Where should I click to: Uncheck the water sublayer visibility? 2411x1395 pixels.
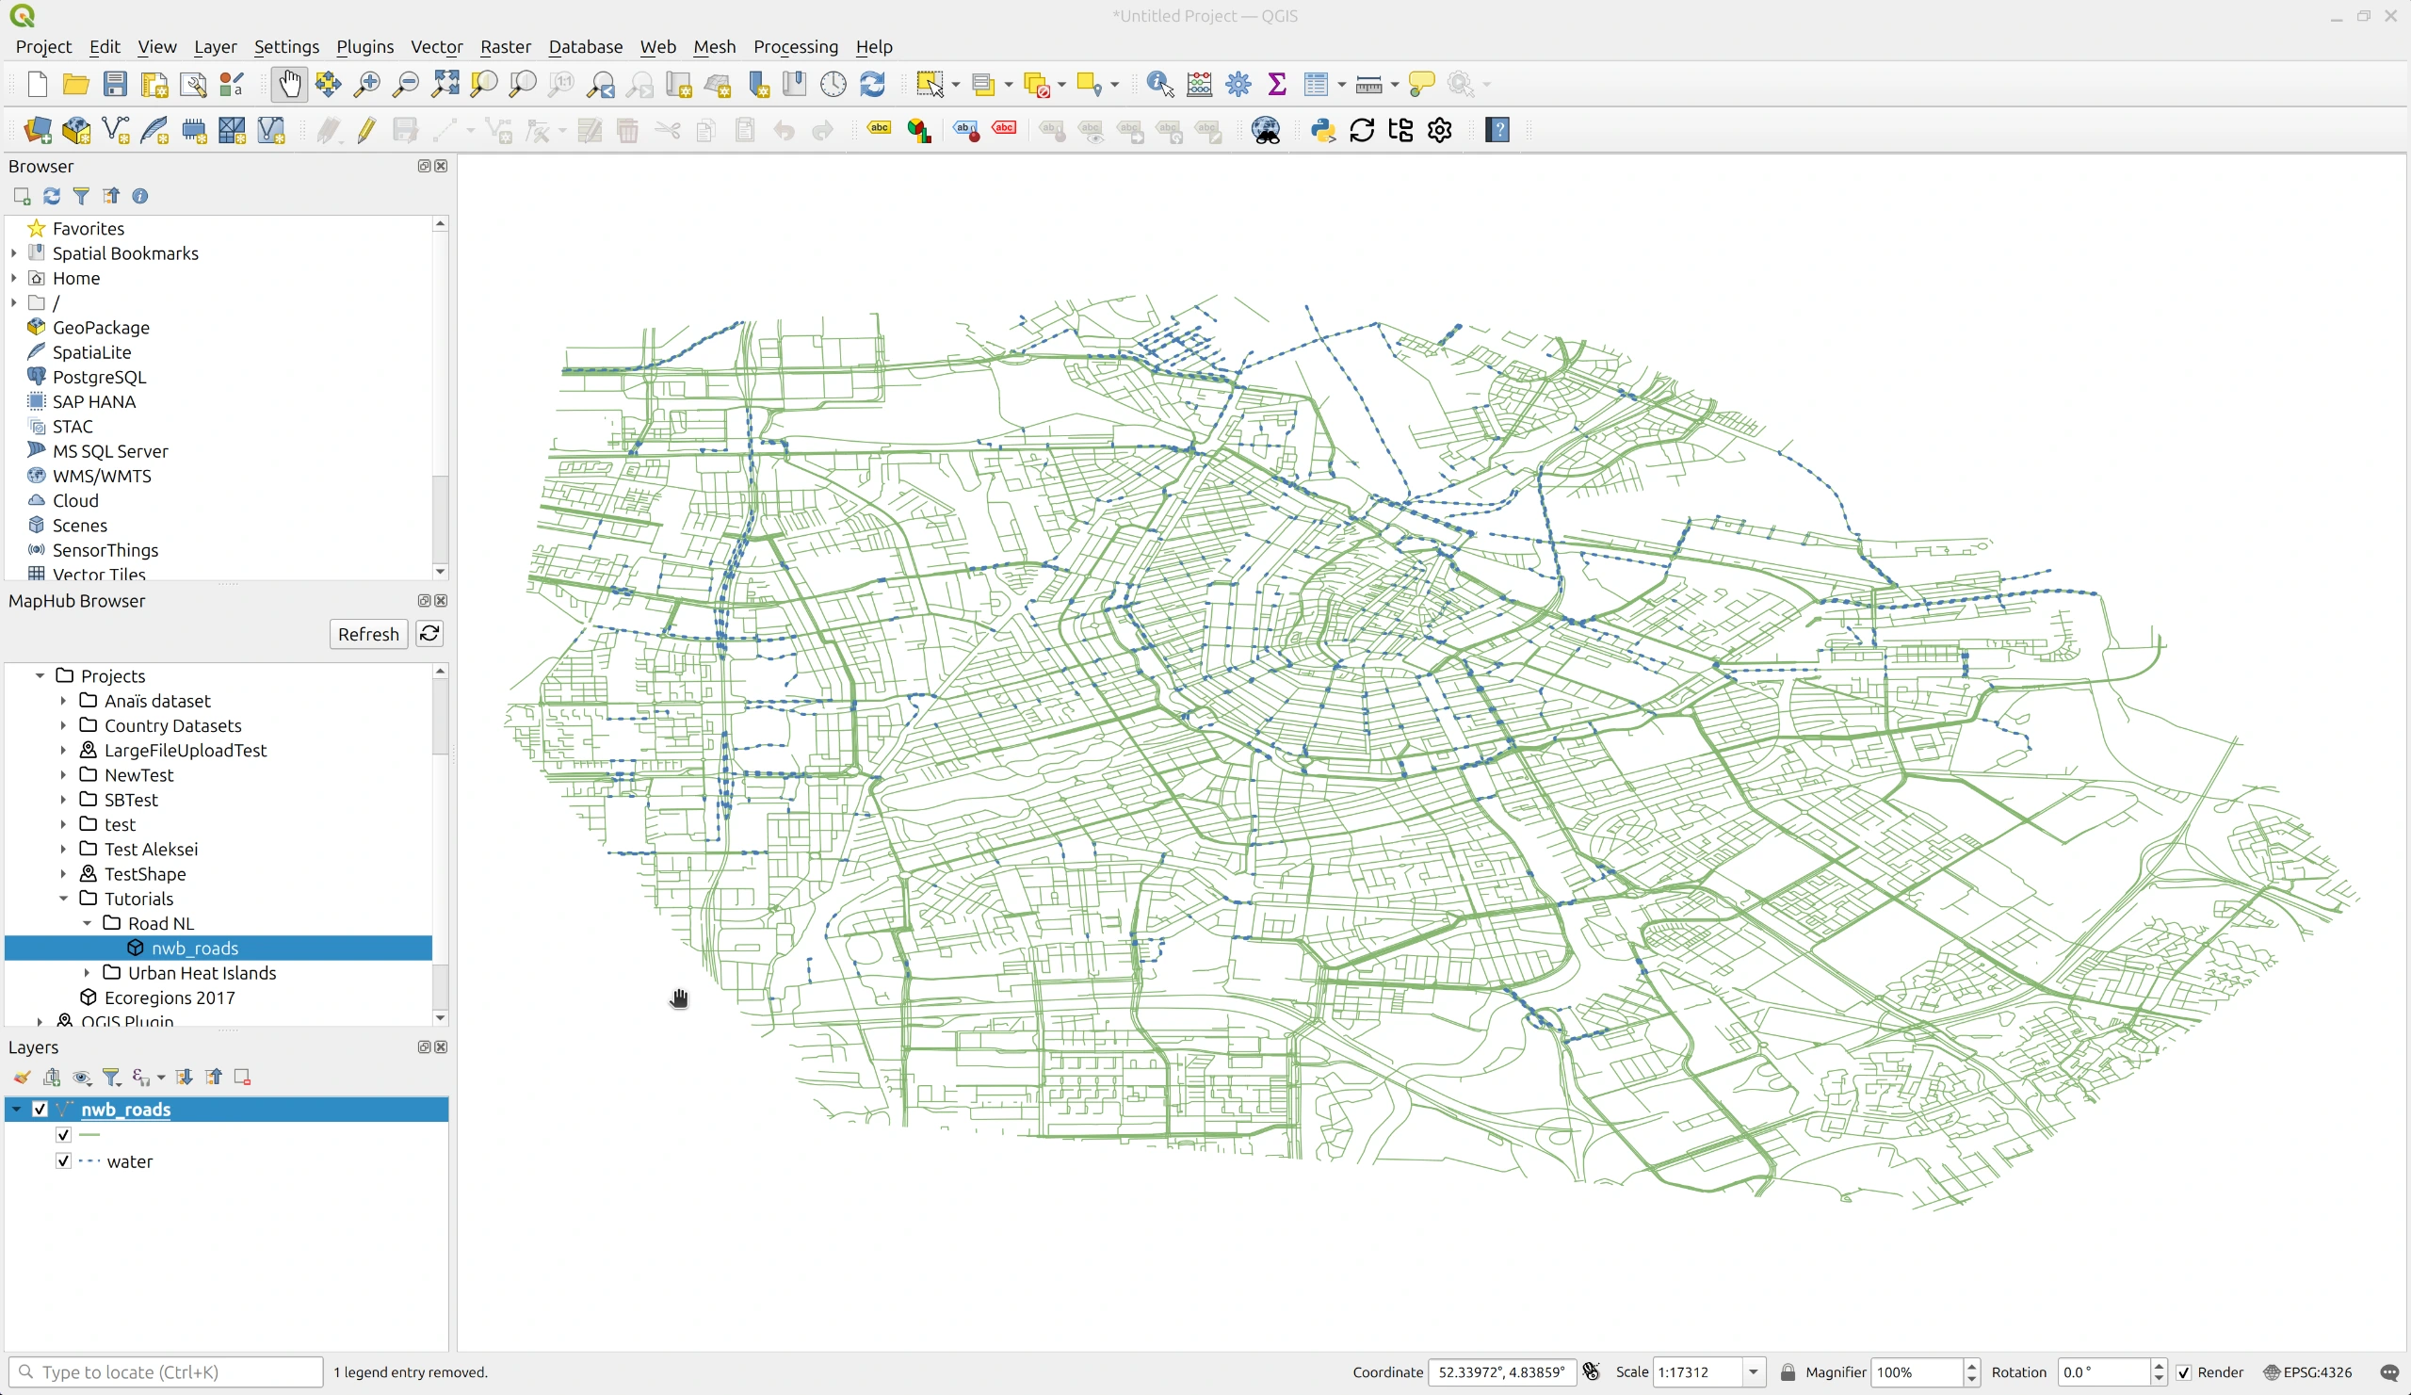click(63, 1161)
